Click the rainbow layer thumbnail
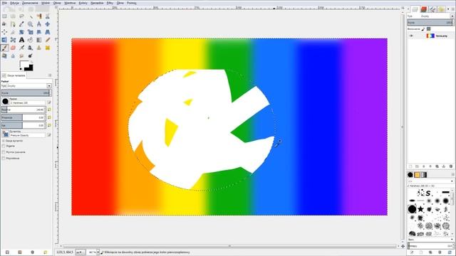This screenshot has width=456, height=256. pyautogui.click(x=430, y=36)
